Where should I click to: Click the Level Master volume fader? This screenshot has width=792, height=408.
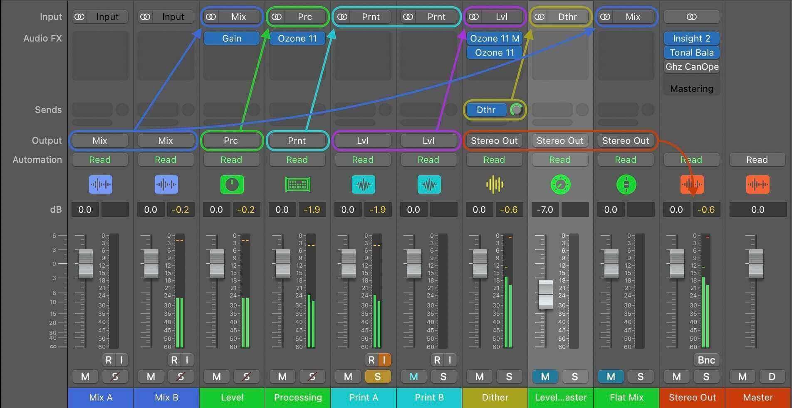(x=545, y=295)
